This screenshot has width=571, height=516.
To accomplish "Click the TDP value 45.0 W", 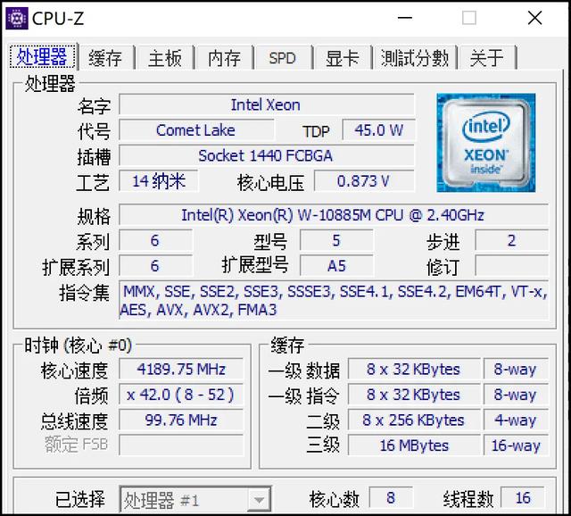I will [378, 130].
